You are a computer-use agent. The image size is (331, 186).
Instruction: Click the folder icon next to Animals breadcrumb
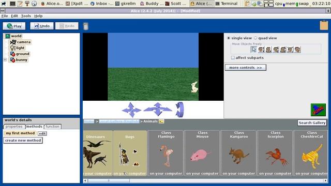point(161,121)
